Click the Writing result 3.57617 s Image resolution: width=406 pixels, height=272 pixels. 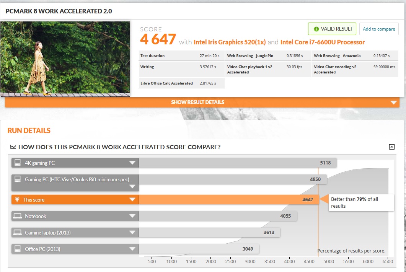coord(208,67)
